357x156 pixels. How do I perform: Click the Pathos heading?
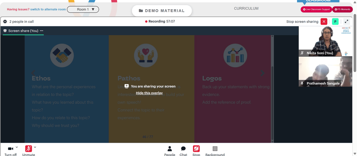click(129, 78)
